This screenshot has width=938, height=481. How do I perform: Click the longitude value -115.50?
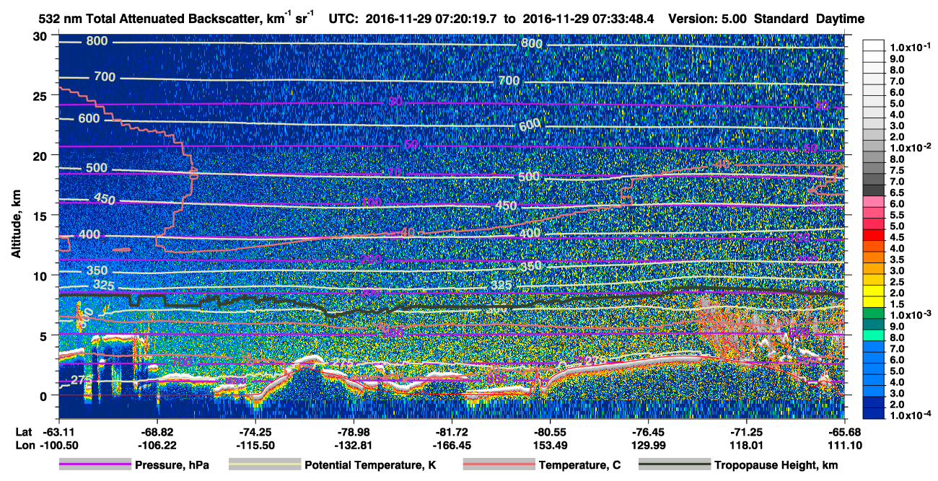coord(255,446)
